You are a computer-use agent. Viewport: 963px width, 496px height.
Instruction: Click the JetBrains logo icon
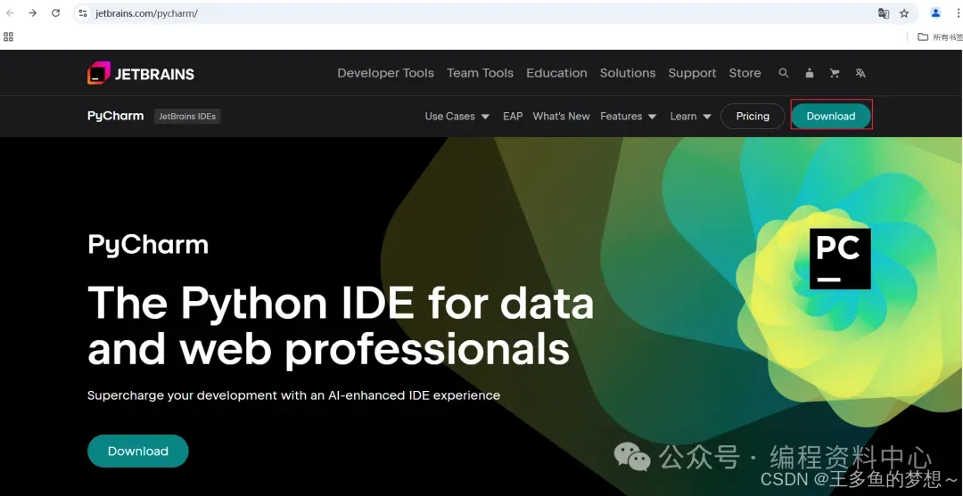pyautogui.click(x=98, y=73)
